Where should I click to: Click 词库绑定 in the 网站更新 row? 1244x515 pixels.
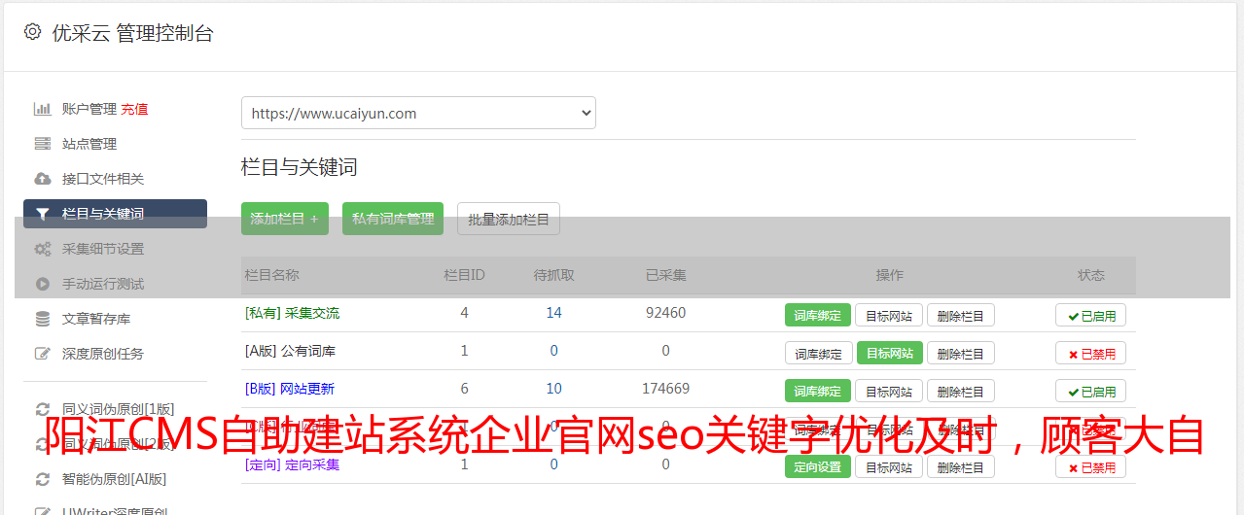point(818,391)
